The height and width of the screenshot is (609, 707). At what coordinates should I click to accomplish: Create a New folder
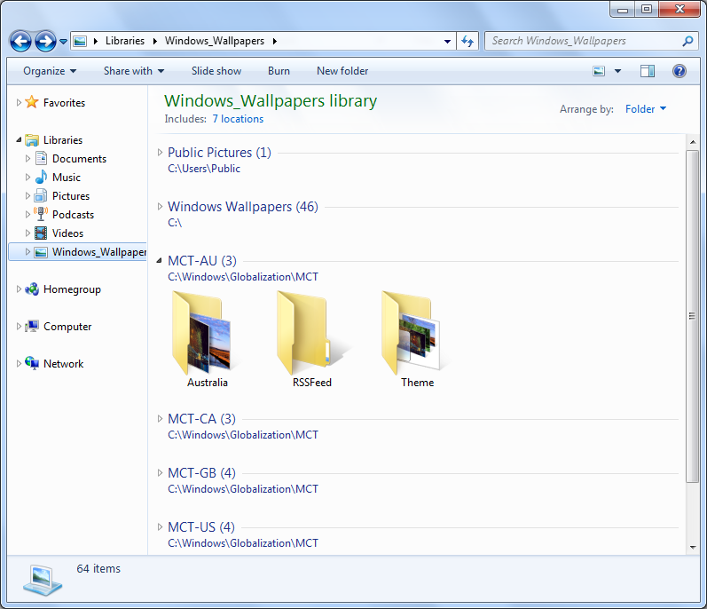(x=342, y=71)
